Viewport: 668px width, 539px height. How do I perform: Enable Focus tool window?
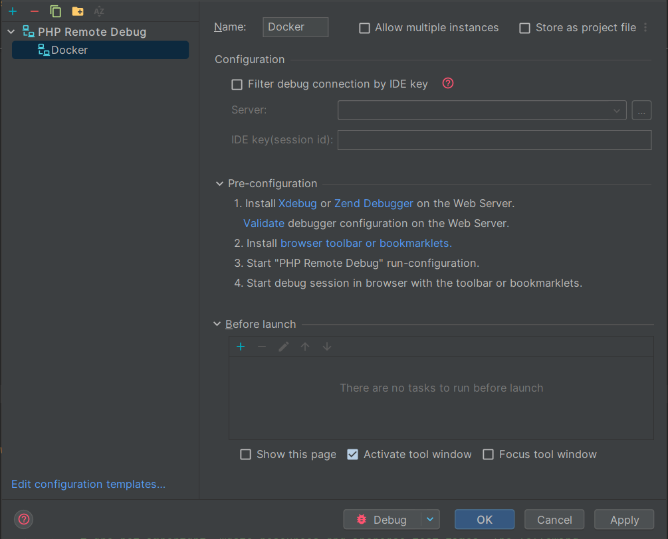click(489, 454)
